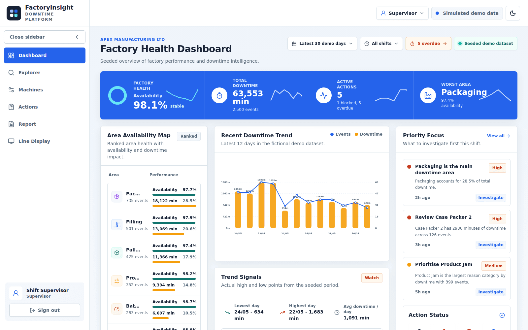This screenshot has width=528, height=330.
Task: Click the Performance column header
Action: click(164, 175)
